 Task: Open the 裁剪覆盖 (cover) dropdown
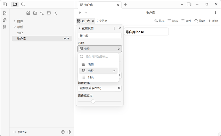point(100,88)
